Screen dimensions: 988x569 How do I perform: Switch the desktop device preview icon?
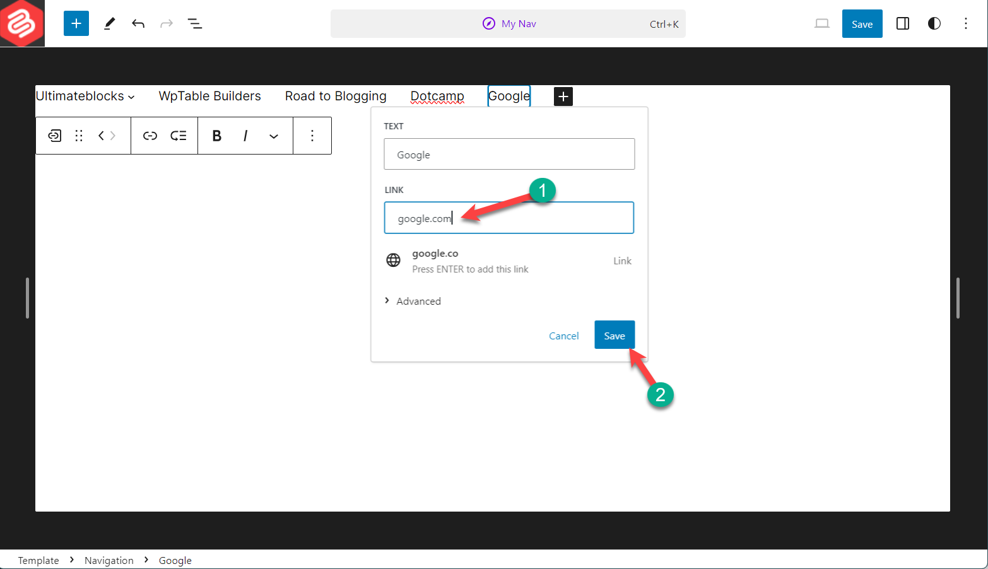(x=821, y=23)
